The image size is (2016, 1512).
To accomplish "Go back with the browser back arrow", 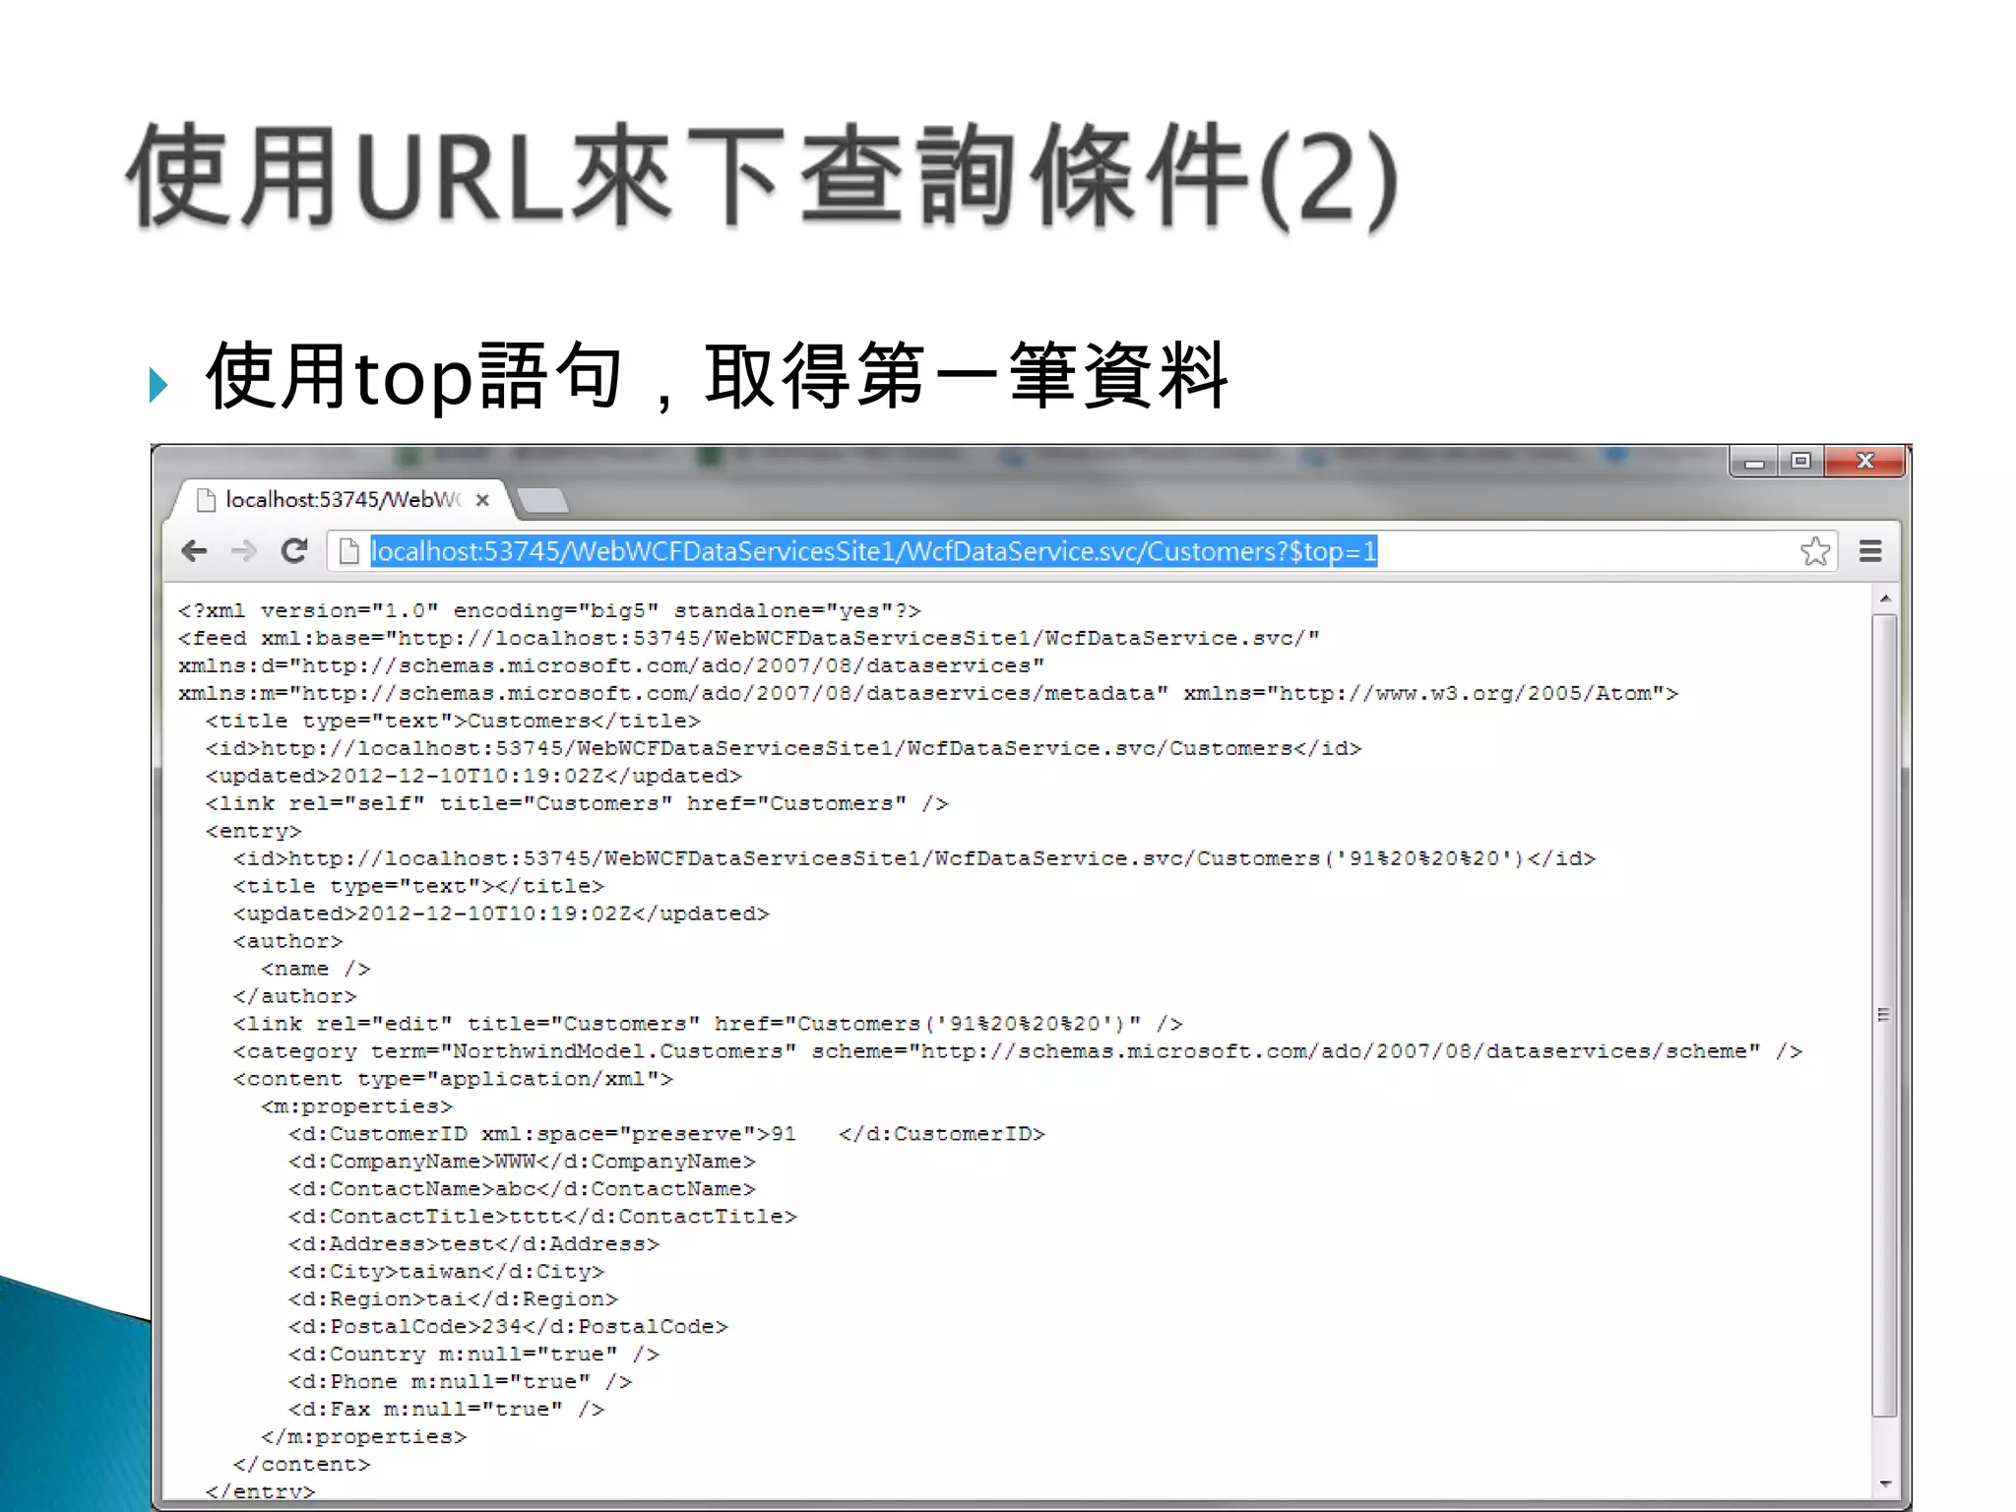I will tap(195, 550).
